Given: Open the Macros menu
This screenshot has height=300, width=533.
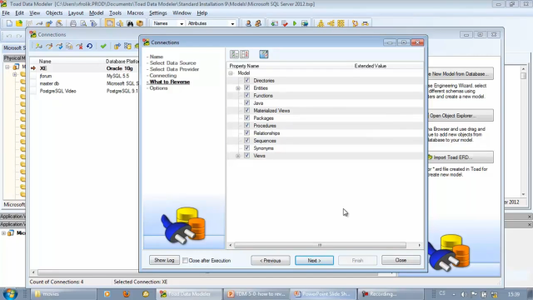Looking at the screenshot, I should click(x=135, y=13).
